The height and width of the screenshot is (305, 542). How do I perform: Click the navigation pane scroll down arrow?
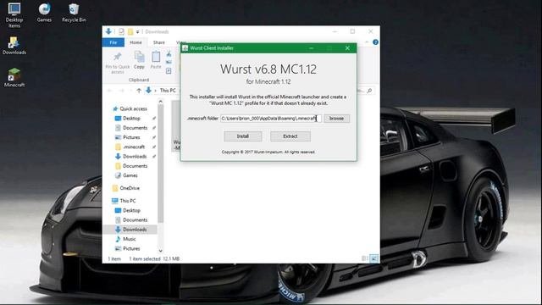click(x=160, y=251)
